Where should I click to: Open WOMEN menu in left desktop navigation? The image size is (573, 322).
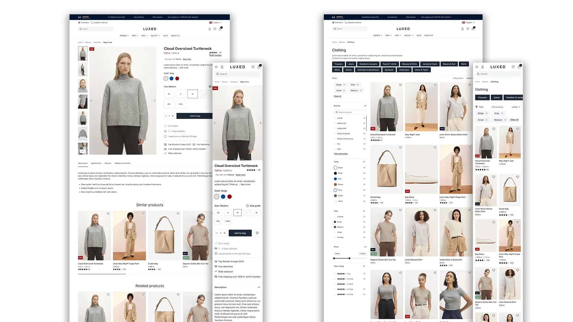[124, 36]
